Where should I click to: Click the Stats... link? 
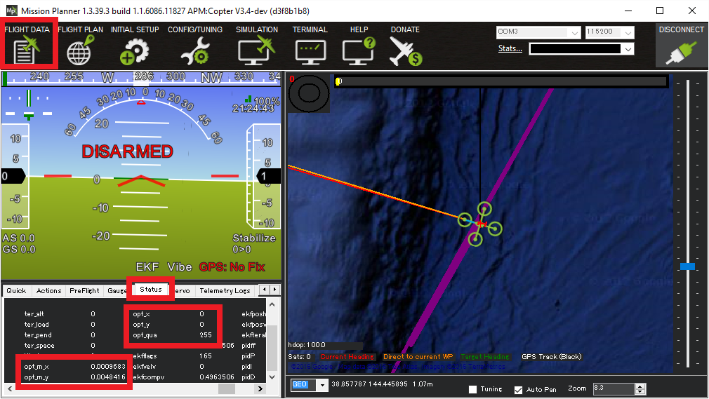click(510, 48)
